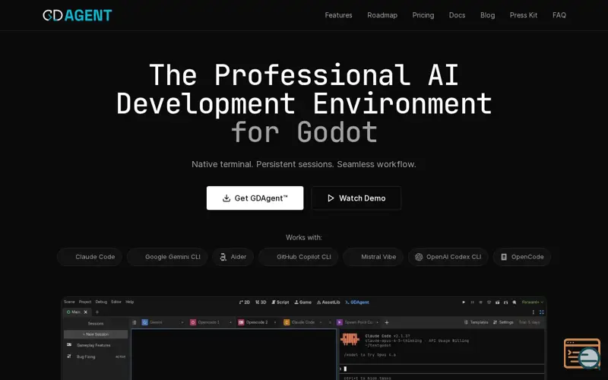This screenshot has width=608, height=380.
Task: Open the Pricing nav link
Action: [x=423, y=15]
